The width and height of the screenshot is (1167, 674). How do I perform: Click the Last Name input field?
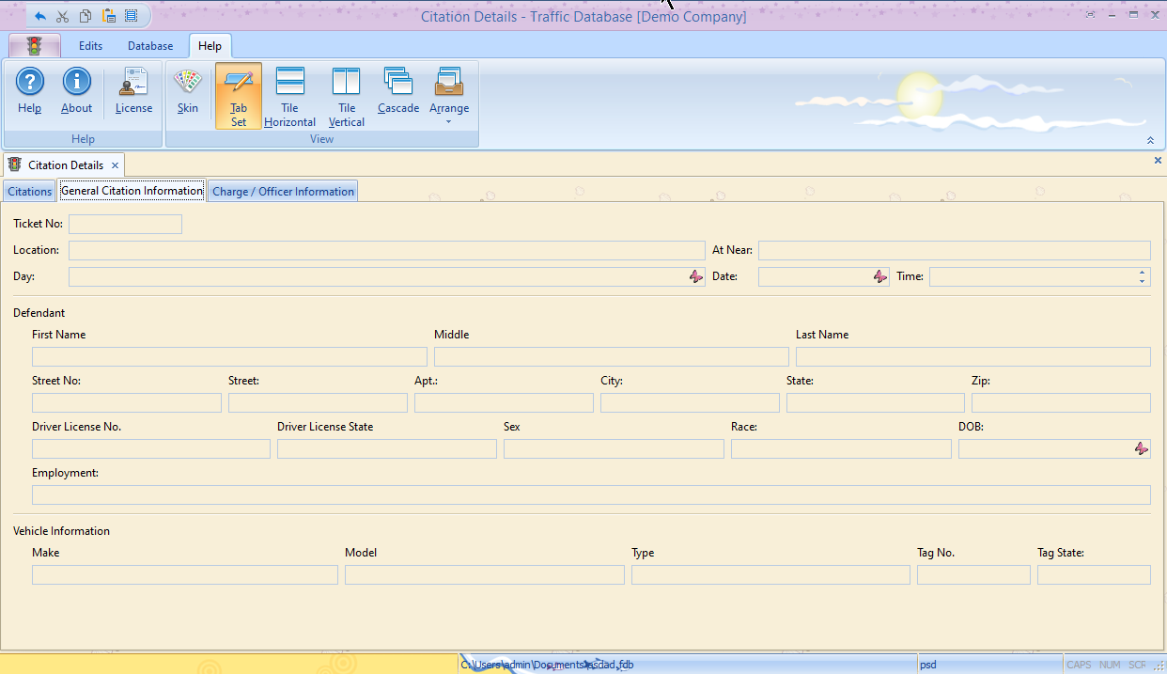coord(973,356)
